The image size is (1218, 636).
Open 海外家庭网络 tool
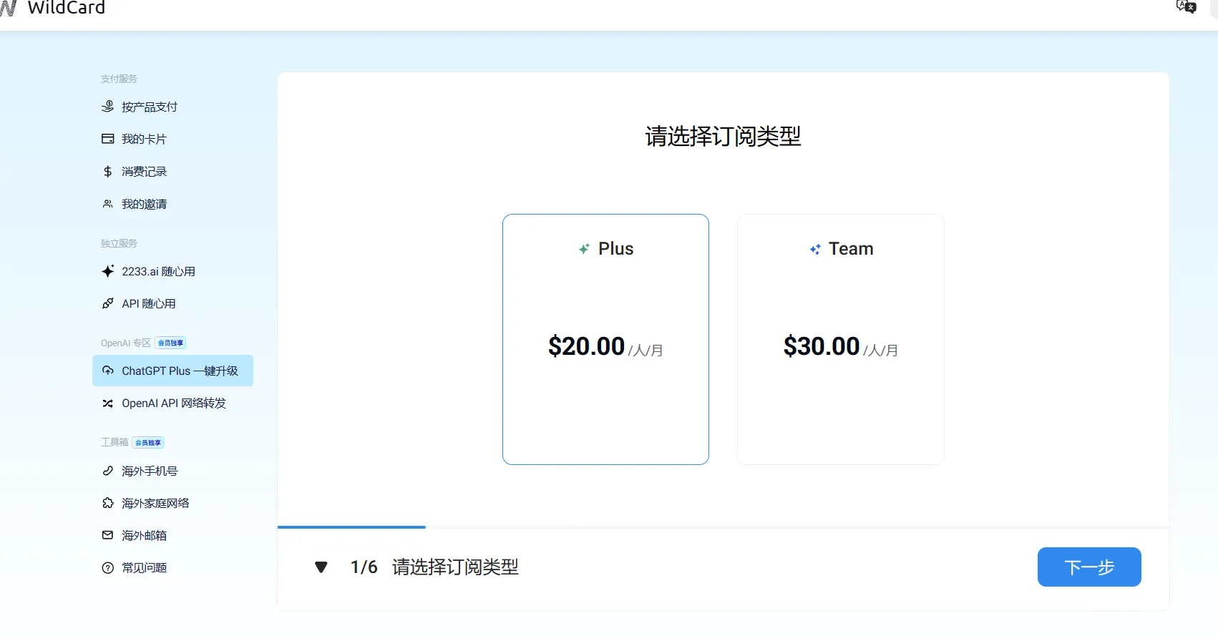pyautogui.click(x=172, y=503)
